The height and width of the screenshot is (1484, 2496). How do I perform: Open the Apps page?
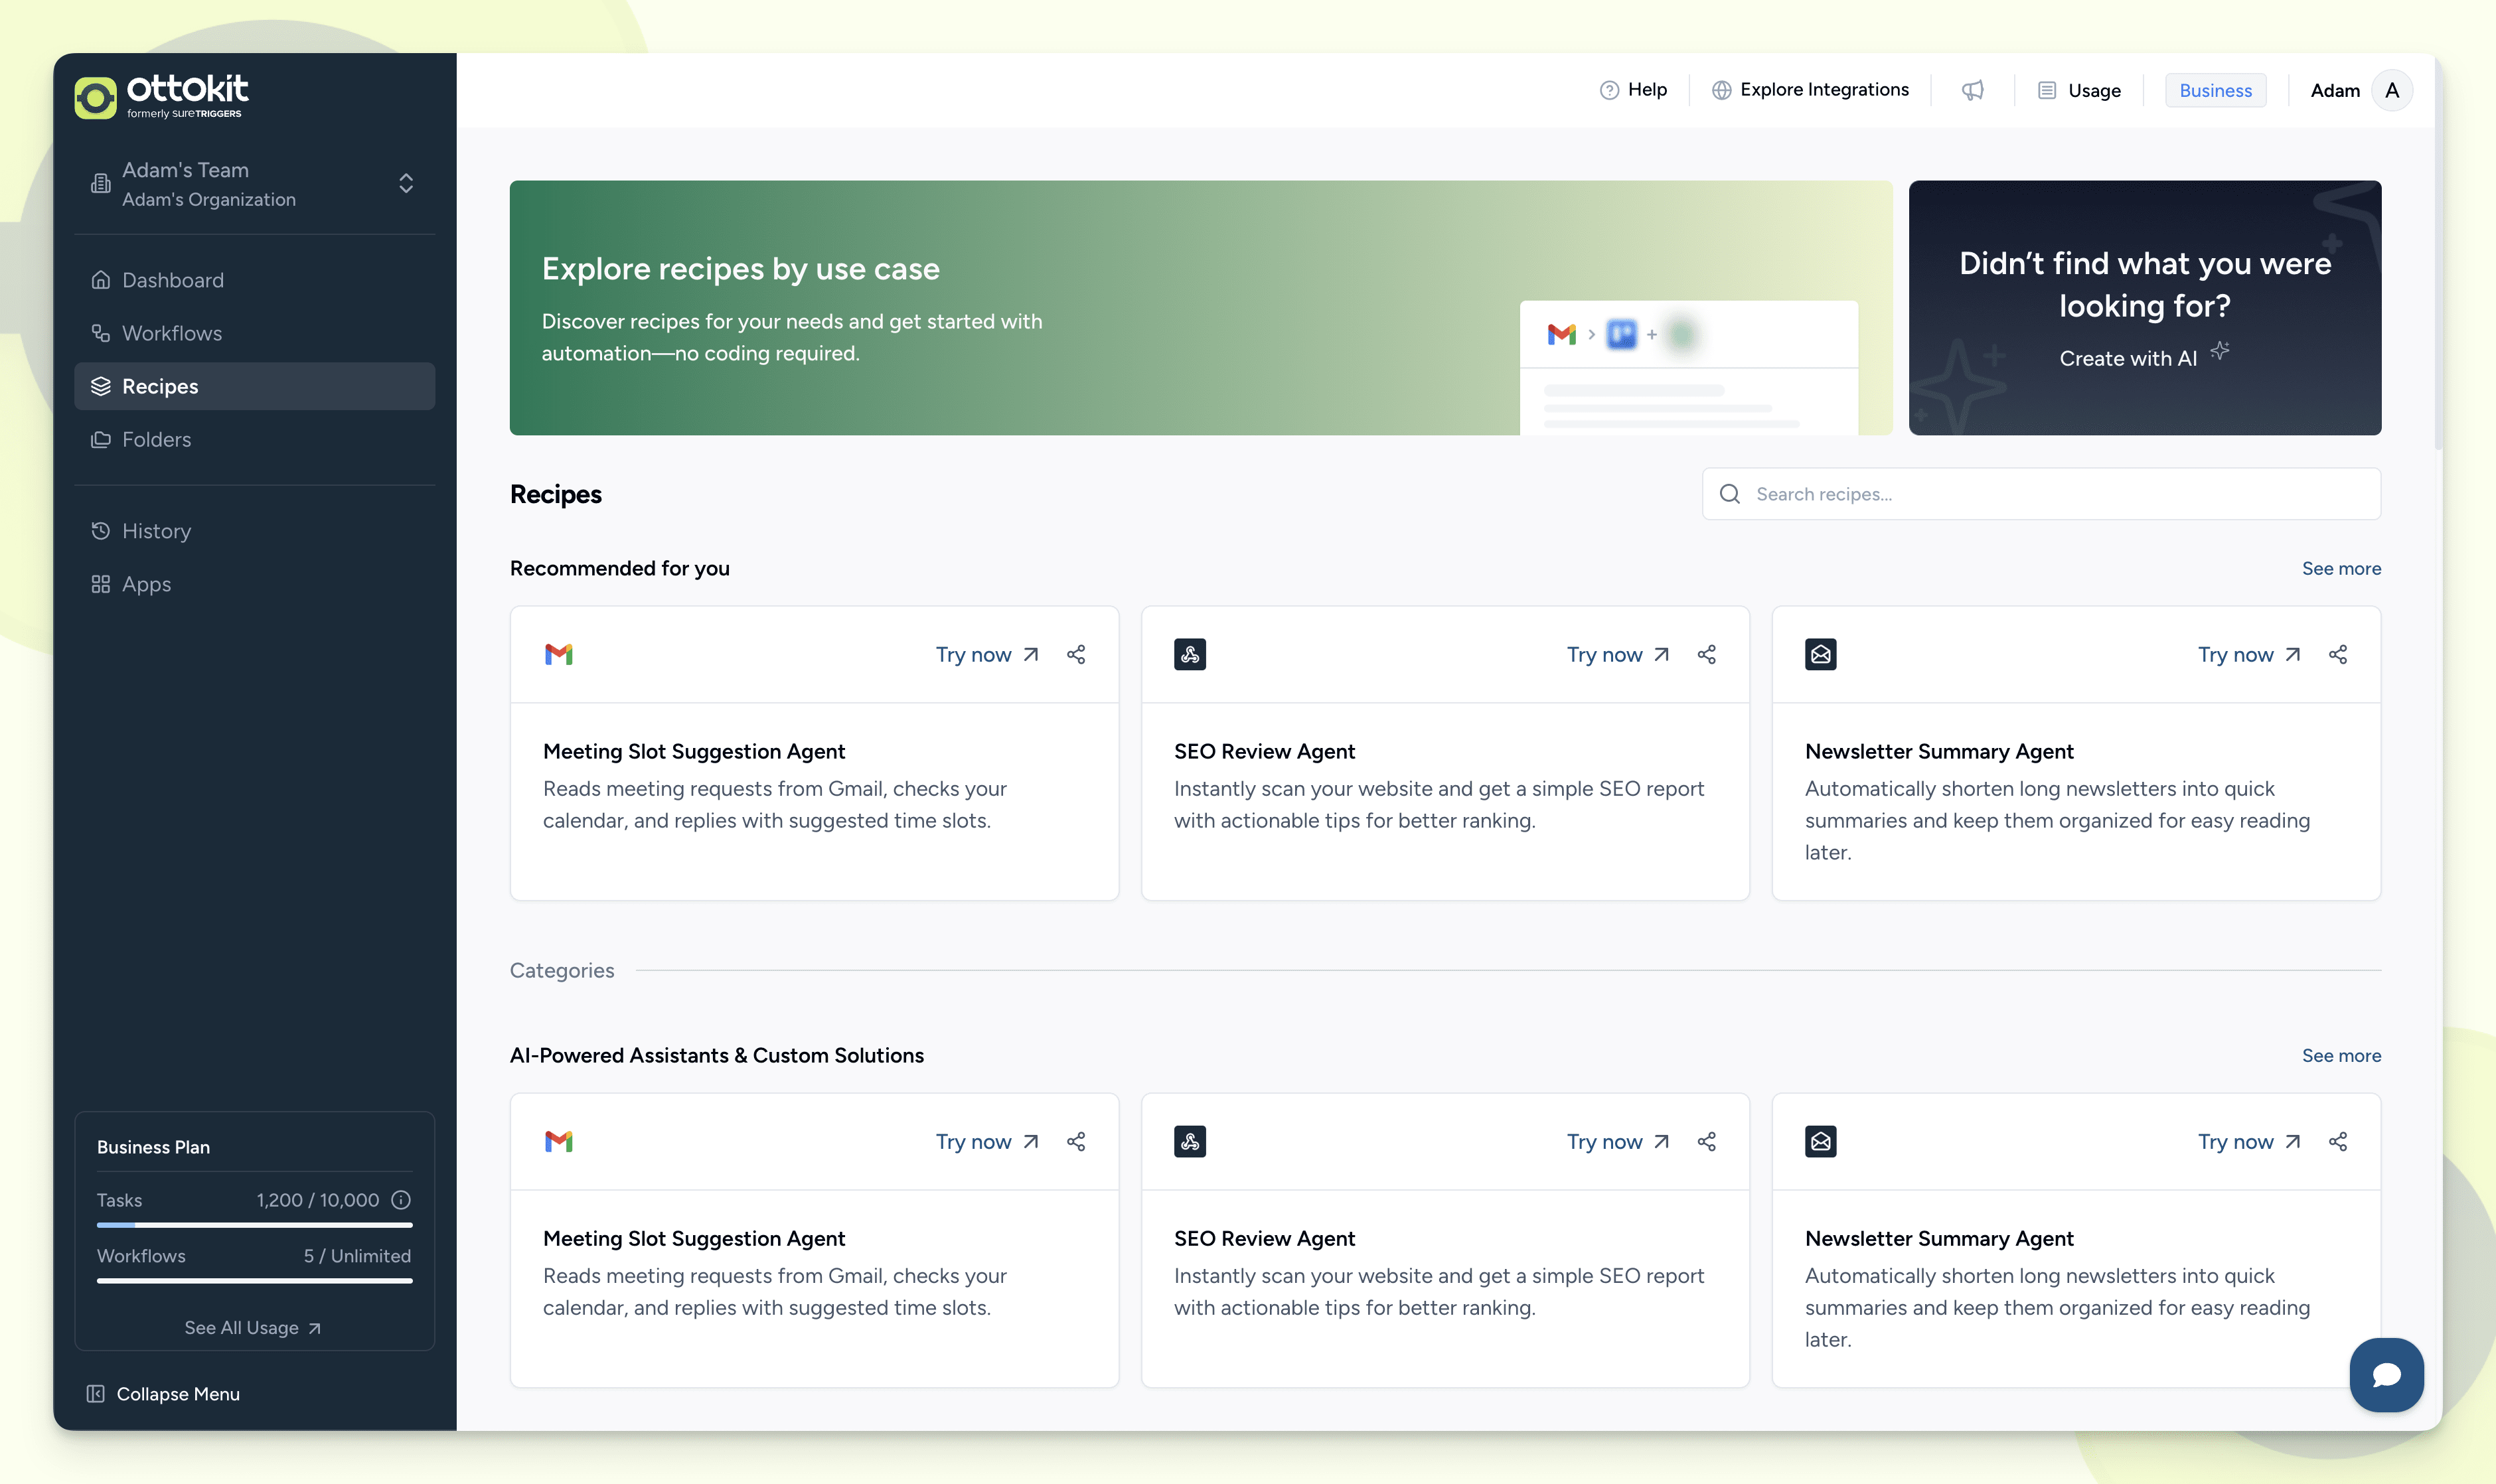click(146, 584)
